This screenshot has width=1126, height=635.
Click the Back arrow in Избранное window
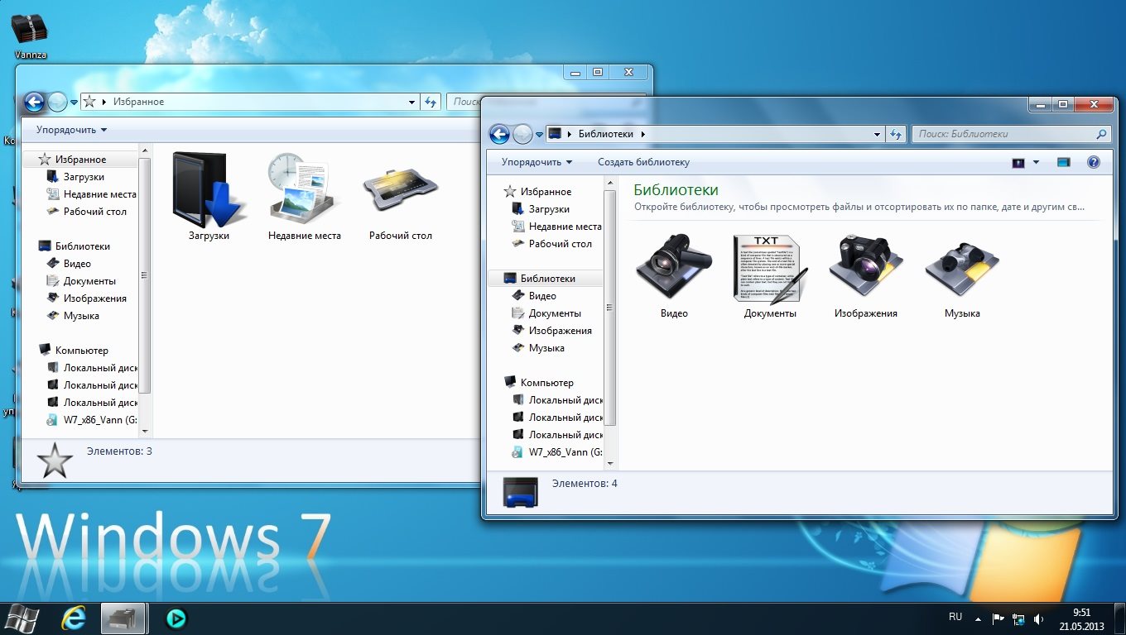pyautogui.click(x=34, y=102)
